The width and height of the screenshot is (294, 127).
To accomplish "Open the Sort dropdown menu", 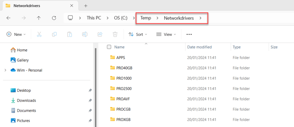I will point(138,34).
